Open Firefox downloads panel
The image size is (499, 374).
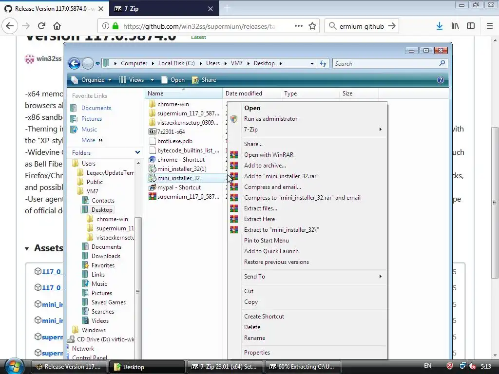click(440, 26)
